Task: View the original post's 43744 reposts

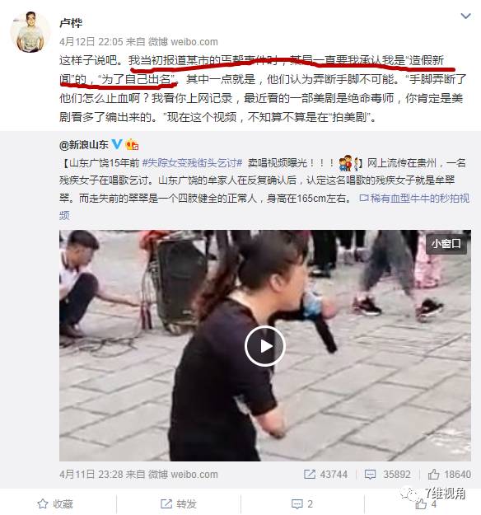Action: click(x=325, y=475)
